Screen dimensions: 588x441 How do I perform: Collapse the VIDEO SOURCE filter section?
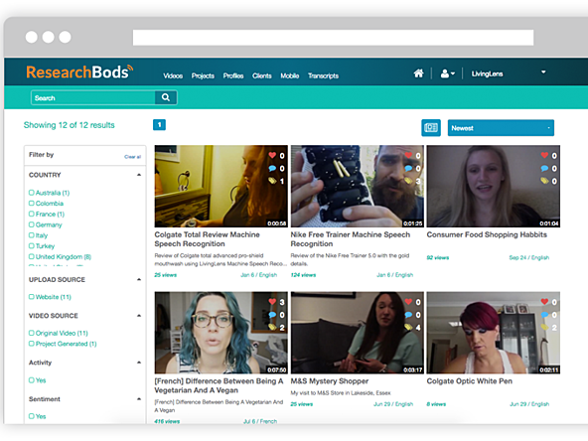(x=139, y=316)
